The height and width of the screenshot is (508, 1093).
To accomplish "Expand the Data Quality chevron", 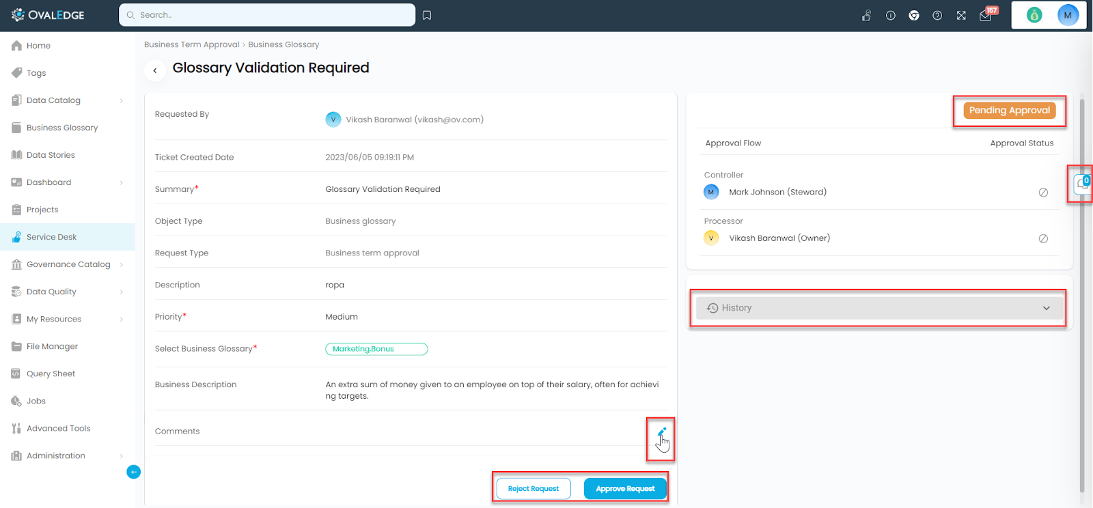I will pyautogui.click(x=122, y=292).
